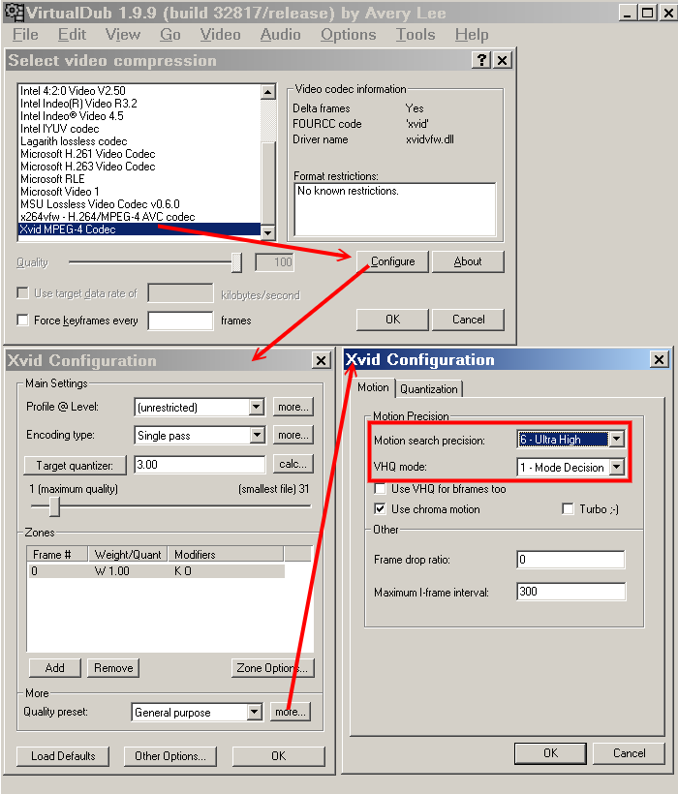This screenshot has height=794, width=678.
Task: Open the Tools menu
Action: 416,35
